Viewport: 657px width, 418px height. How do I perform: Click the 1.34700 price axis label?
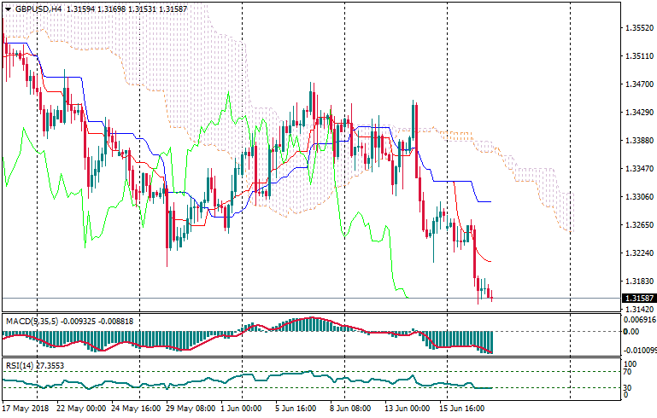(639, 84)
